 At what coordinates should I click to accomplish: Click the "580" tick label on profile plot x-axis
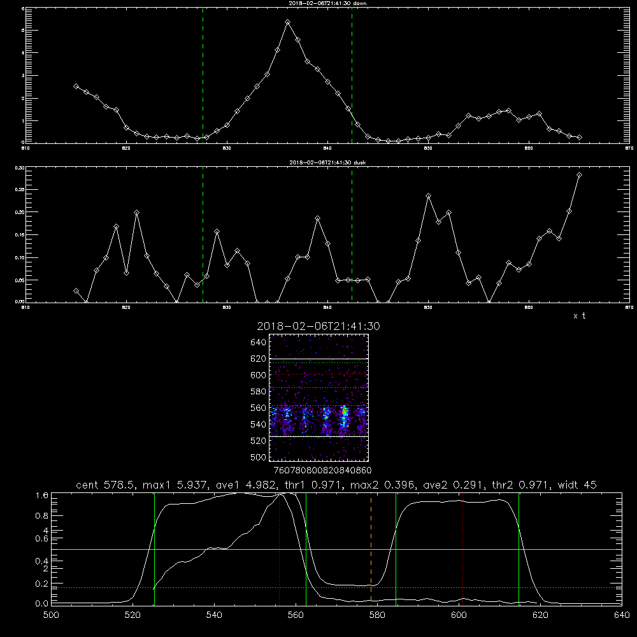coord(377,615)
